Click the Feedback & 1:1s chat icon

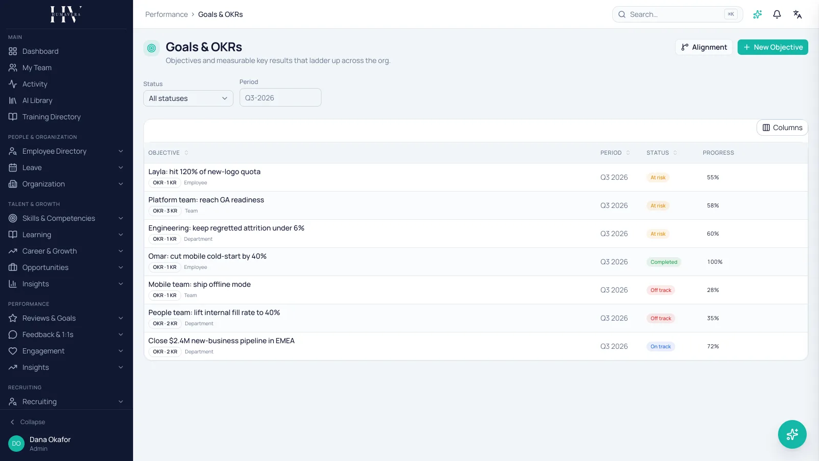(x=13, y=334)
